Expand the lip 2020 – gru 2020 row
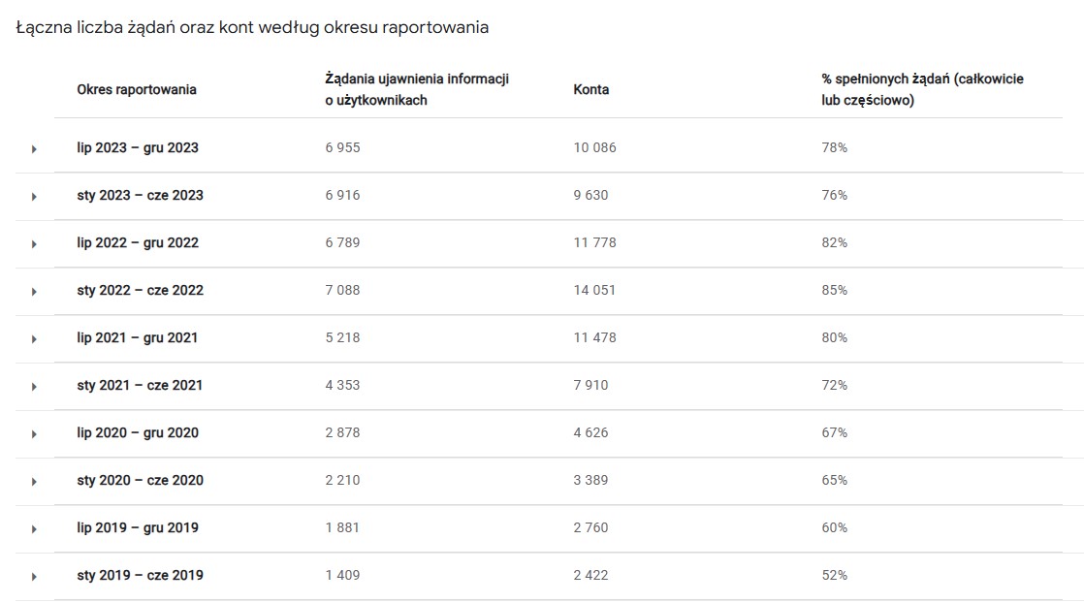Screen dimensions: 1084x603 point(34,434)
